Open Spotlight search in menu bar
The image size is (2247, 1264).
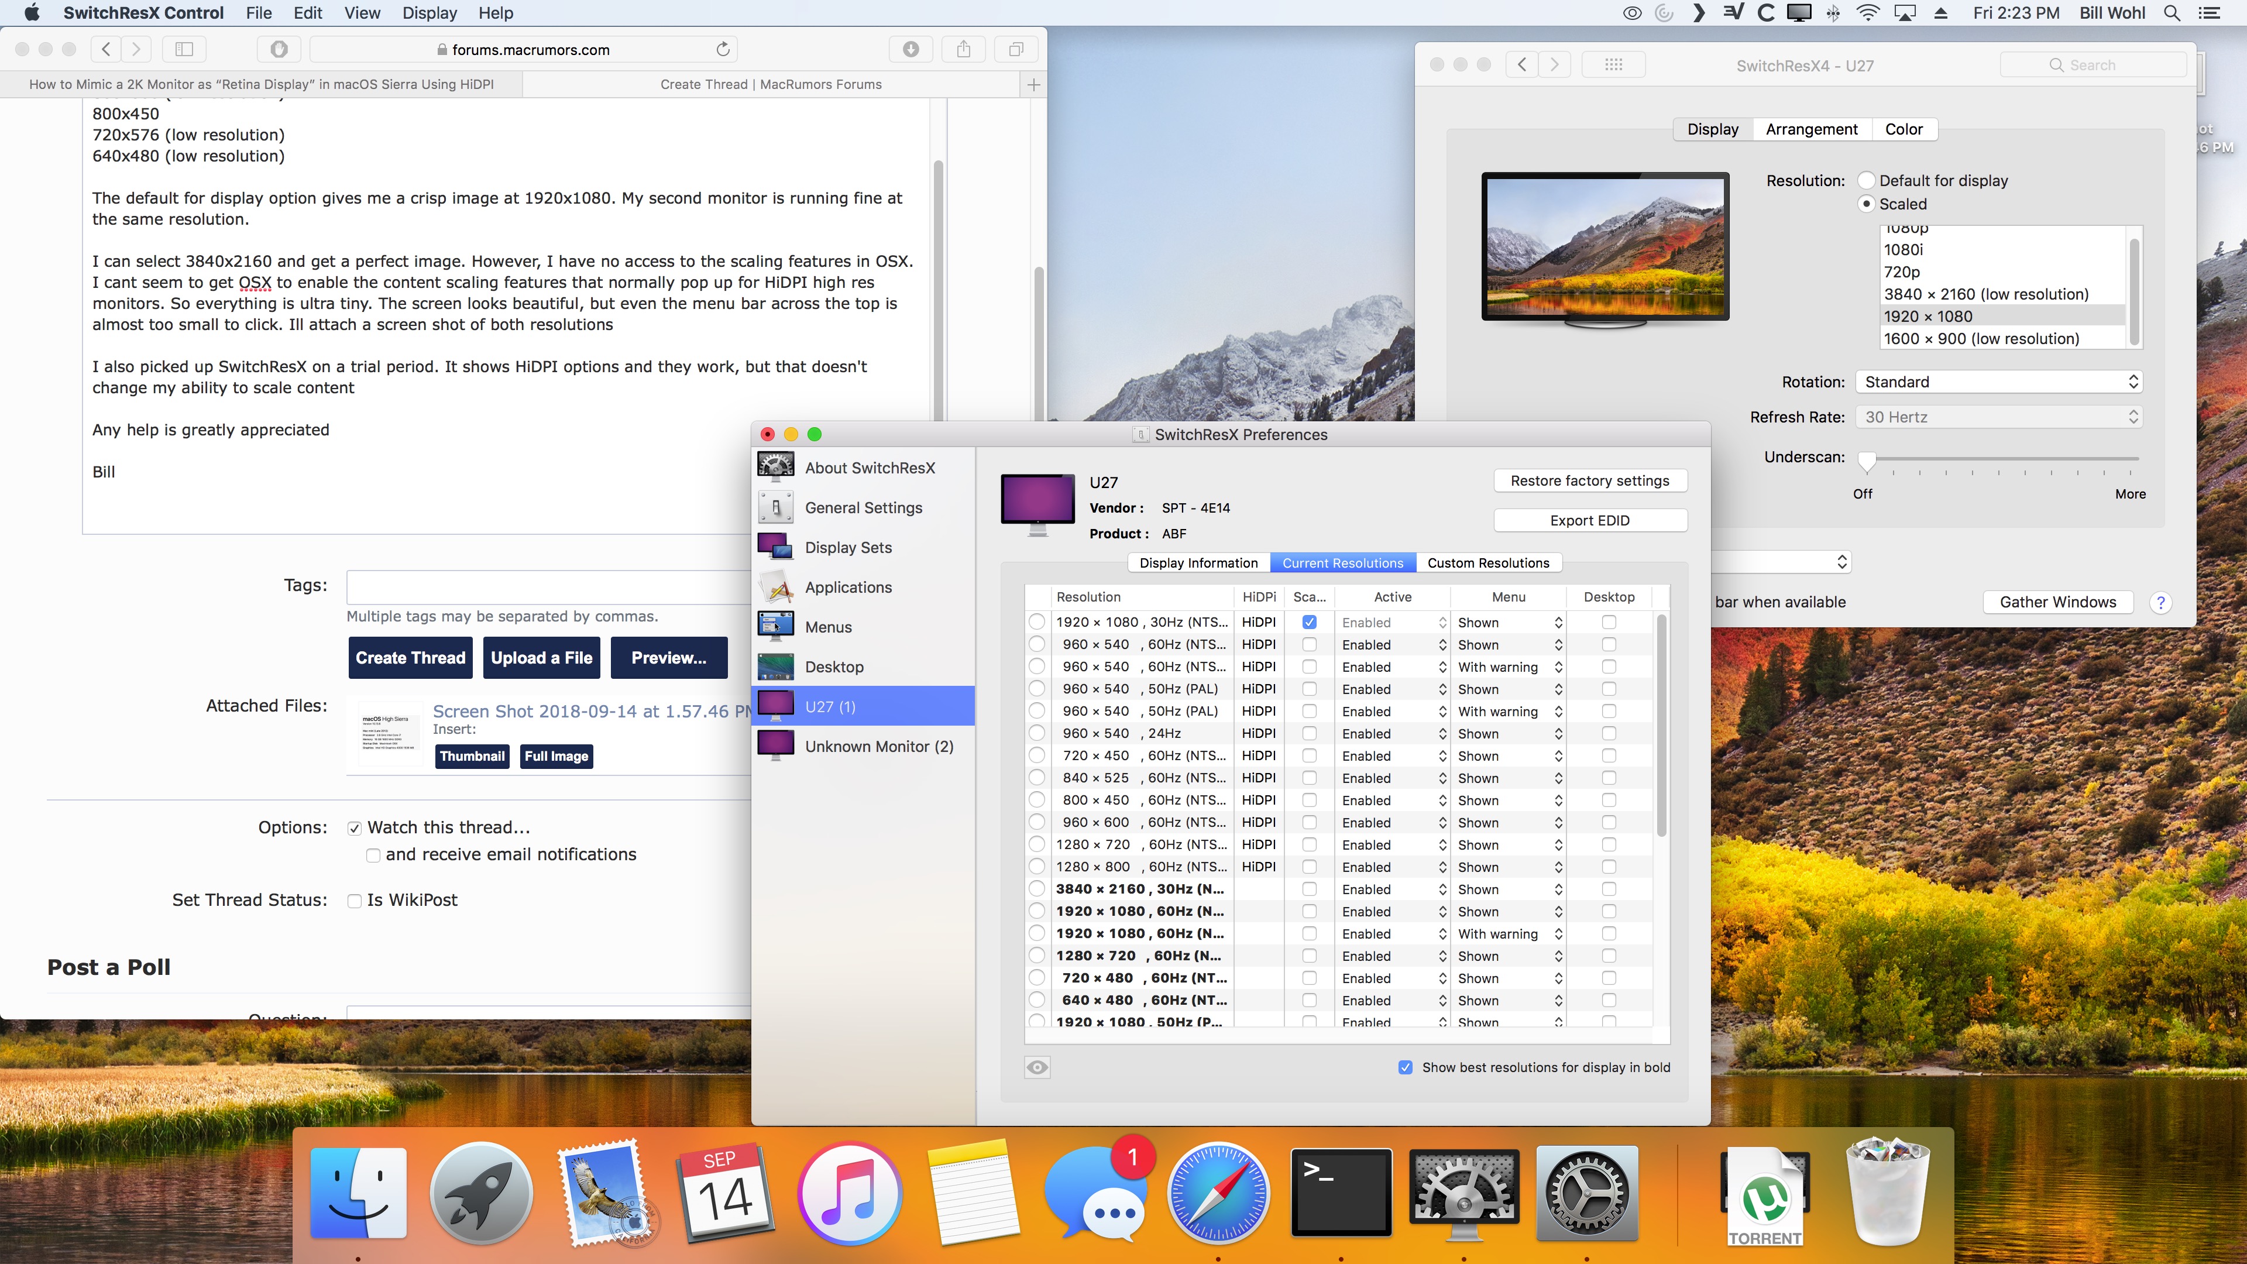[x=2172, y=13]
